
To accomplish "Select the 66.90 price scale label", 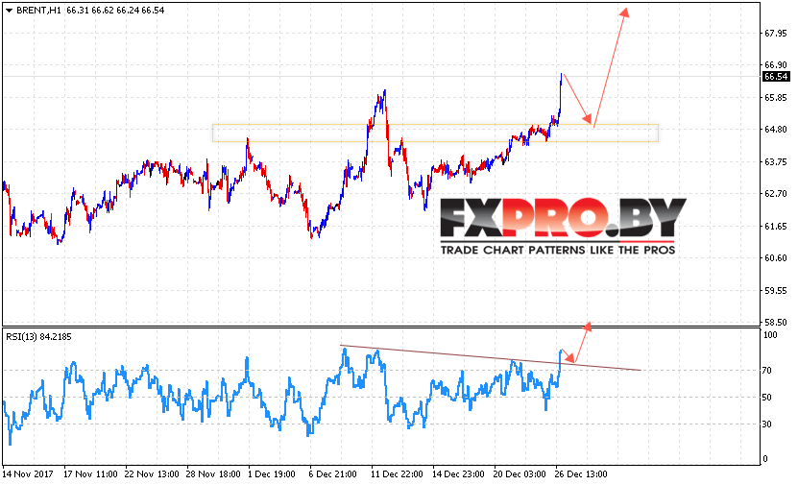I will point(776,65).
